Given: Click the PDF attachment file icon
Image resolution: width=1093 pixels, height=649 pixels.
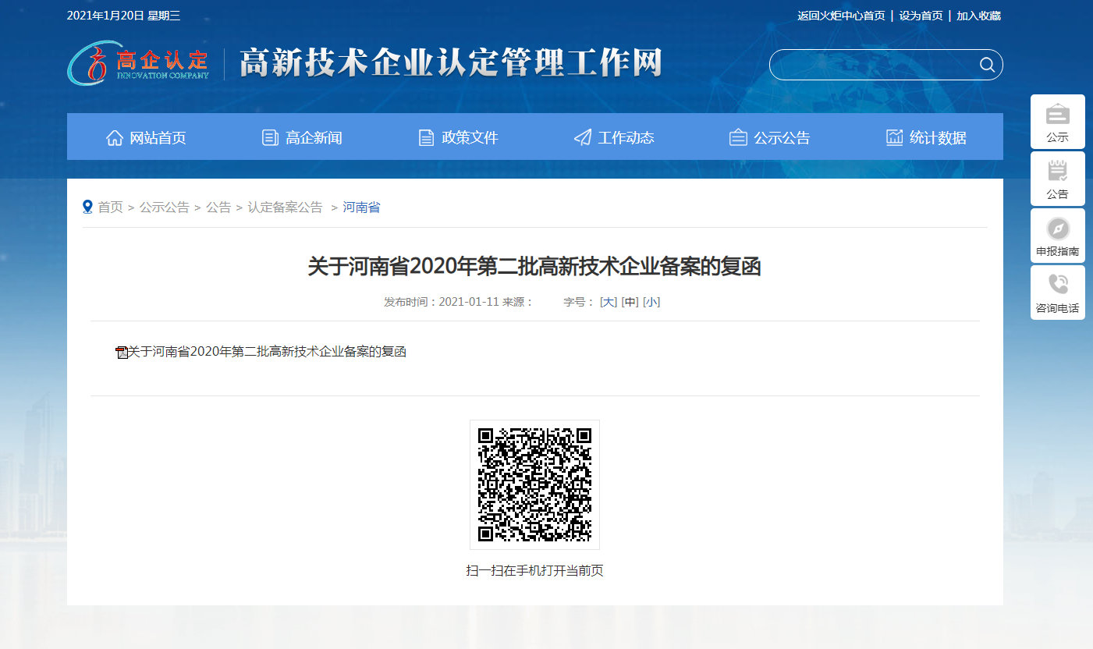Looking at the screenshot, I should (122, 353).
